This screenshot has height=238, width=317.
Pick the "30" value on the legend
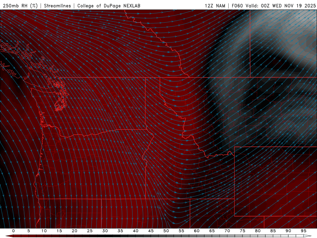click(x=105, y=231)
